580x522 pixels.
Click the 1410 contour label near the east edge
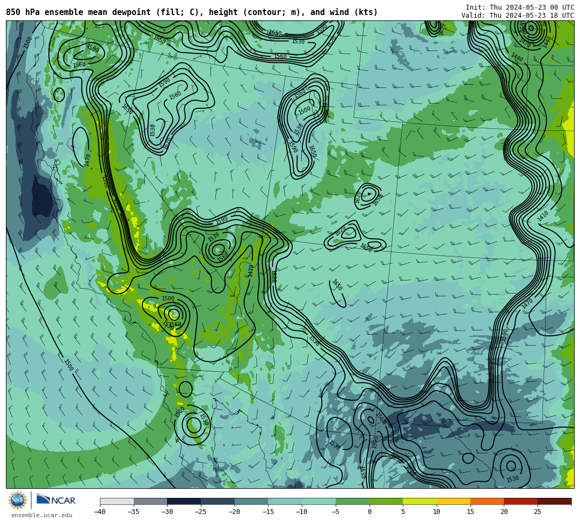tap(542, 216)
